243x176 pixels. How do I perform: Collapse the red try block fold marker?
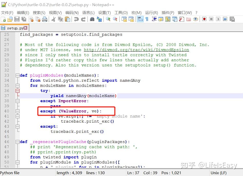click(17, 91)
